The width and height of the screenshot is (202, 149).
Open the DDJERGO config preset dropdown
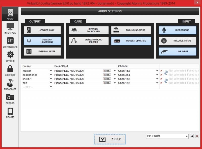pyautogui.click(x=167, y=136)
